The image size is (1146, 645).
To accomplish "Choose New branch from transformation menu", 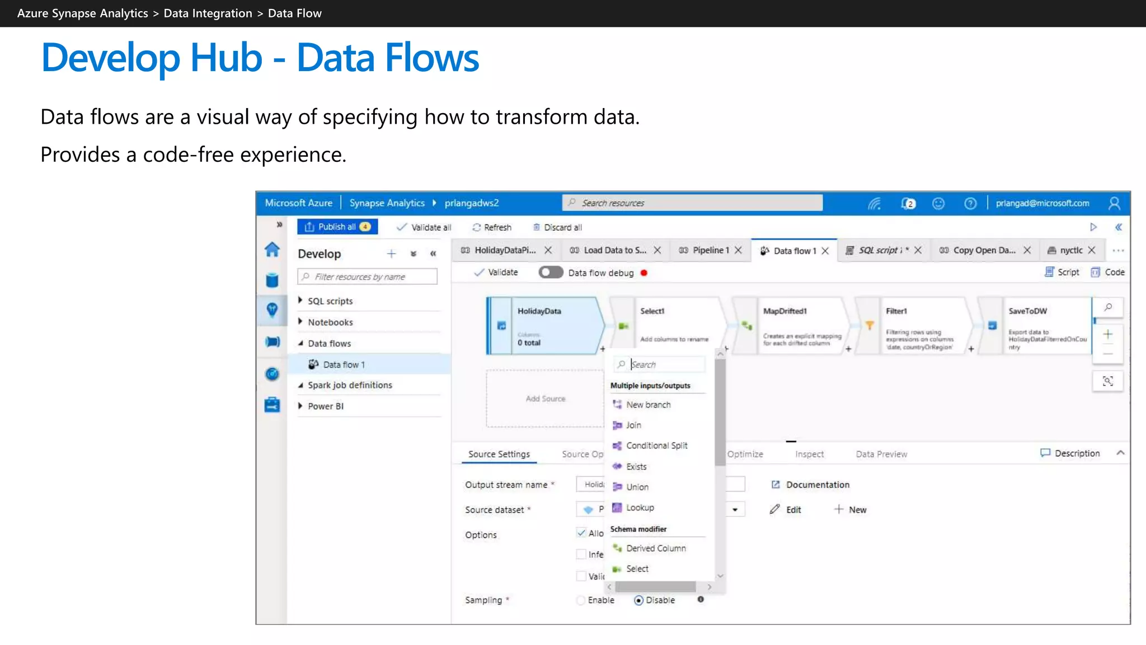I will click(x=642, y=405).
